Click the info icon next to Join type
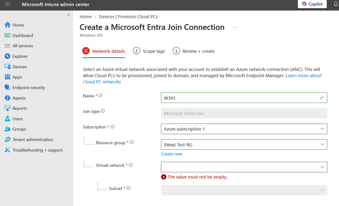The width and height of the screenshot is (339, 206). pos(103,111)
